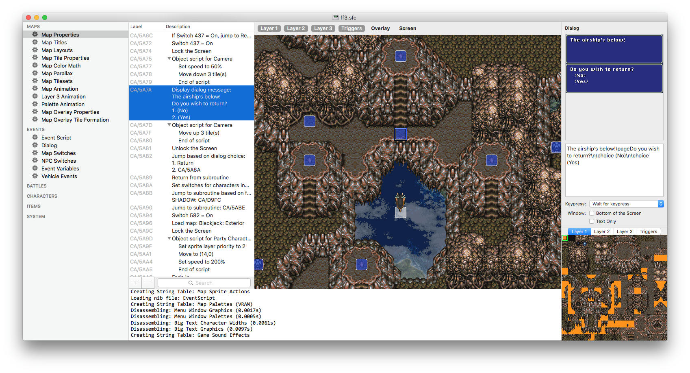
Task: Expand the ITEMS section
Action: 34,206
